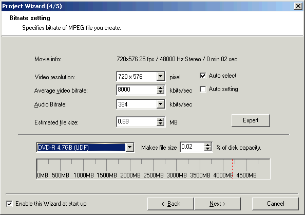Decrease average video bitrate with down arrow
Viewport: 305px width, 215px height.
[161, 92]
